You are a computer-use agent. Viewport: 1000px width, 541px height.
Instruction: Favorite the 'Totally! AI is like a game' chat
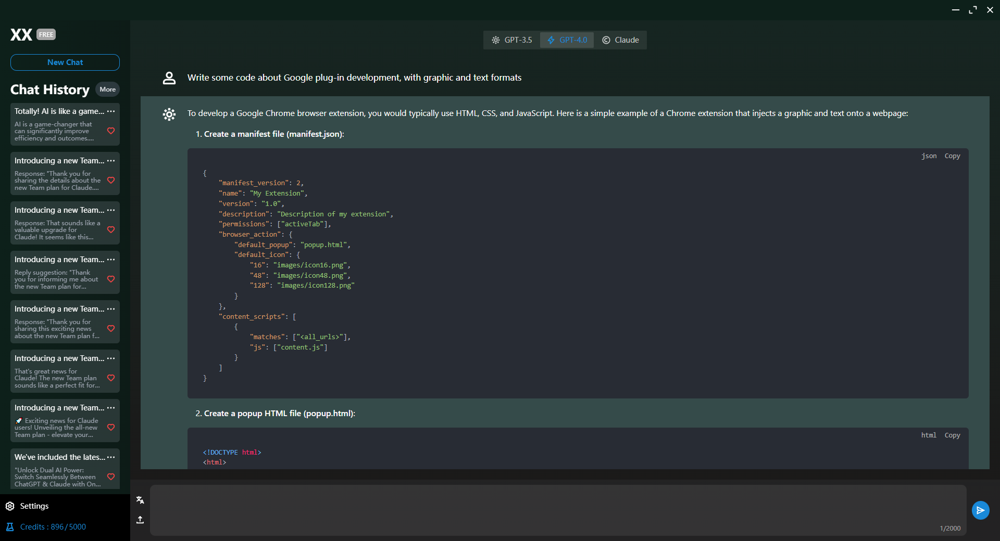(x=111, y=131)
